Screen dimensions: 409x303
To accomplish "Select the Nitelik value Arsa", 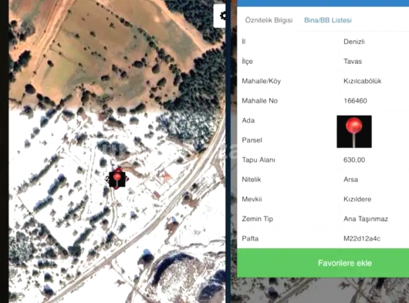I will click(x=350, y=180).
